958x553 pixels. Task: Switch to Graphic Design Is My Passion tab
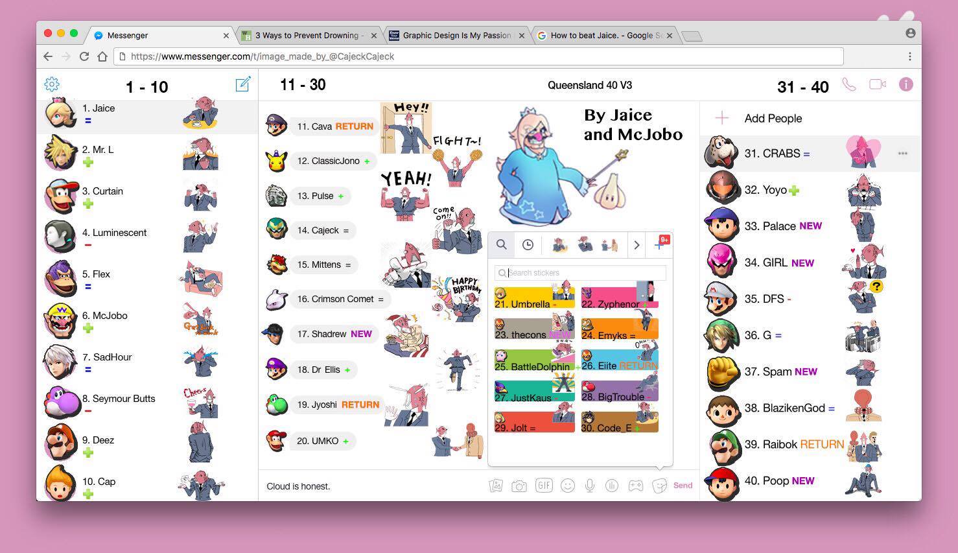tap(457, 35)
